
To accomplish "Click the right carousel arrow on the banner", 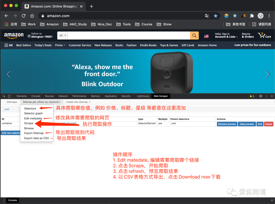I will click(x=268, y=74).
